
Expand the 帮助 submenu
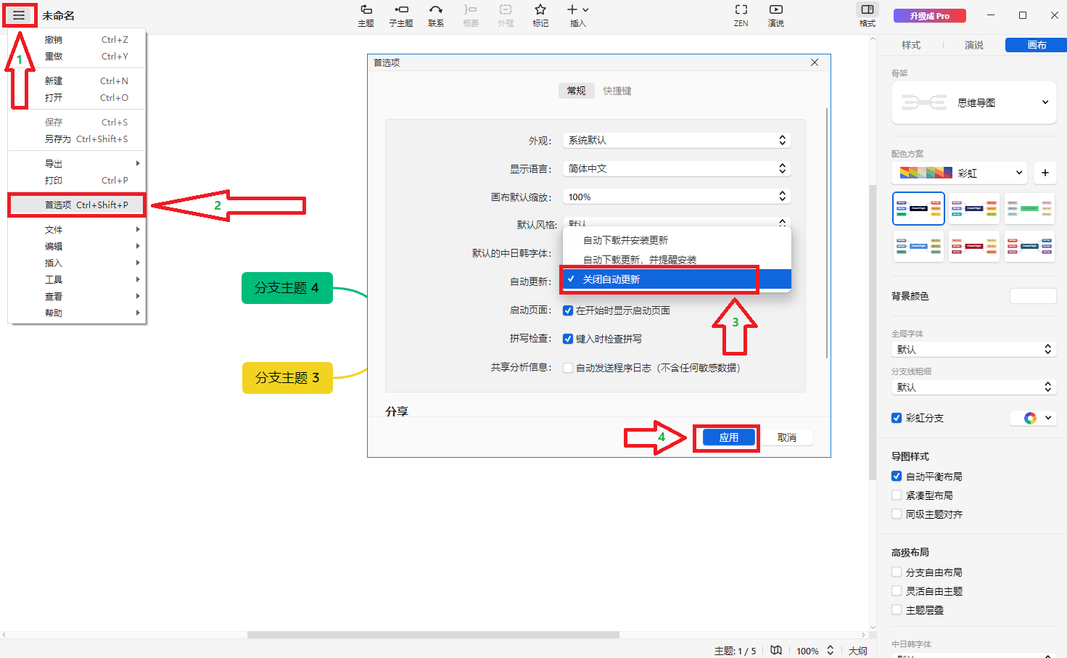pyautogui.click(x=77, y=313)
